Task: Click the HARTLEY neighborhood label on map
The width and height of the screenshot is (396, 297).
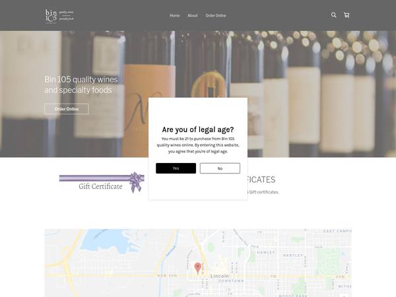Action: 292,255
